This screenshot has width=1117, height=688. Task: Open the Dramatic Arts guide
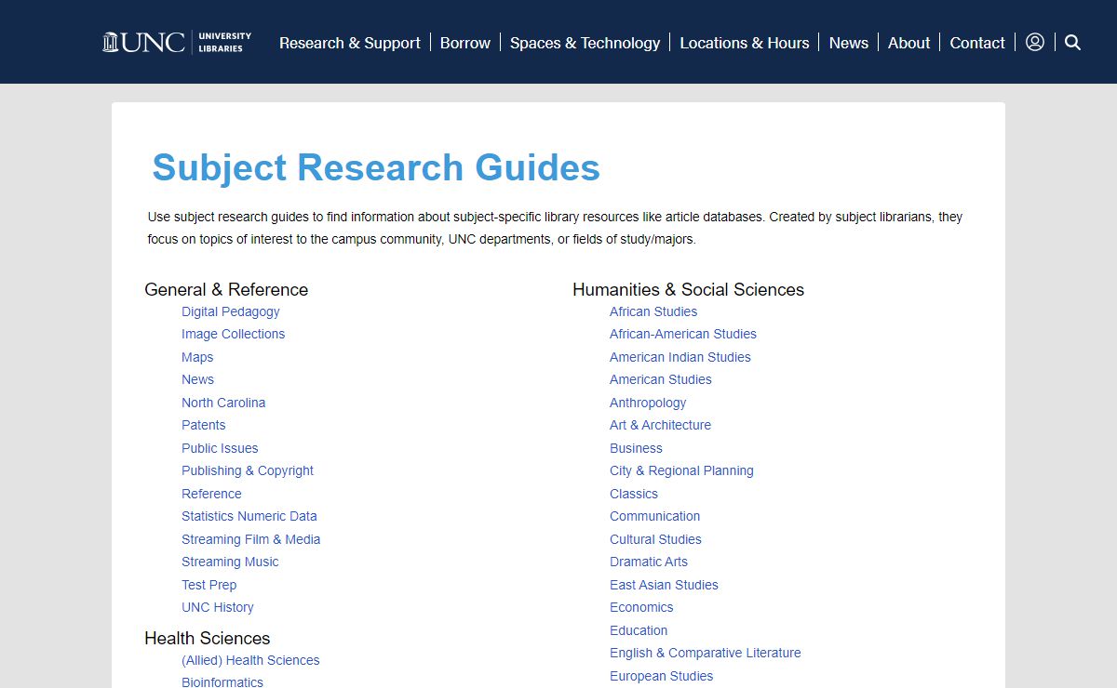coord(649,562)
